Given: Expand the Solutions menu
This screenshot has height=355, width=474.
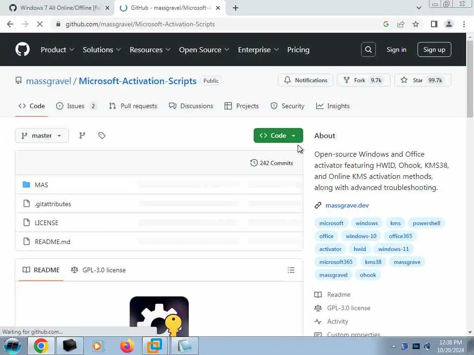Looking at the screenshot, I should click(x=101, y=50).
